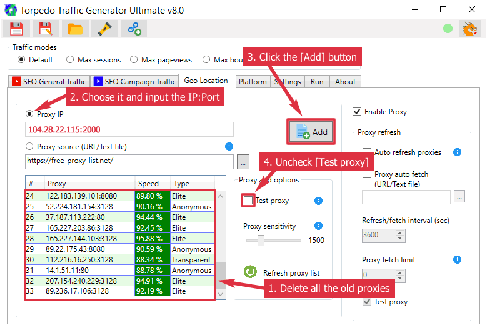This screenshot has height=333, width=487.
Task: Click the Add button
Action: click(x=310, y=132)
